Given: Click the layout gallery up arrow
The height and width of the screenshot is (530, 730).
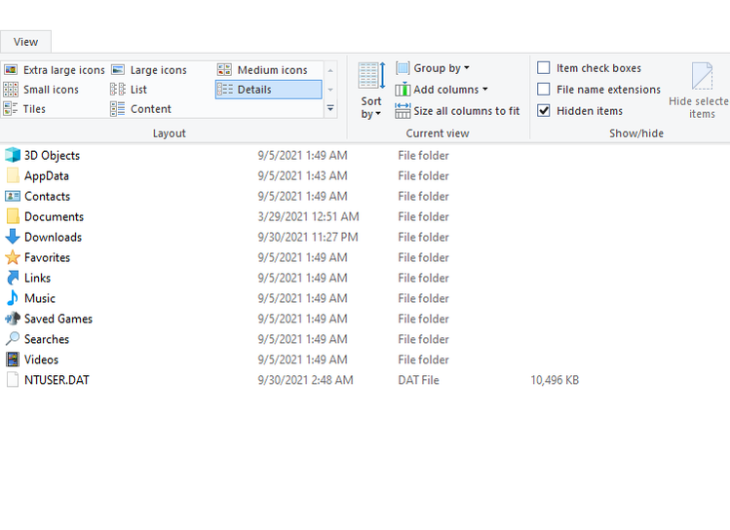Looking at the screenshot, I should (330, 71).
